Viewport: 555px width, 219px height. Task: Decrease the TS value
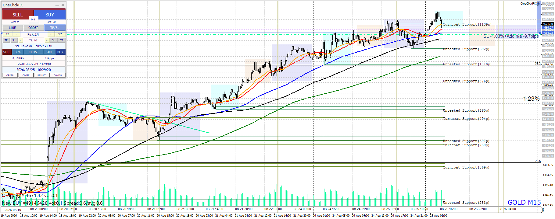coord(20,40)
